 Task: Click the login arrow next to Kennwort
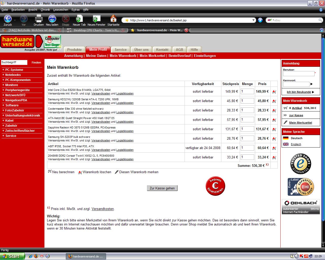tap(312, 84)
